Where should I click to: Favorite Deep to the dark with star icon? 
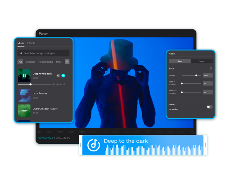tap(58, 76)
